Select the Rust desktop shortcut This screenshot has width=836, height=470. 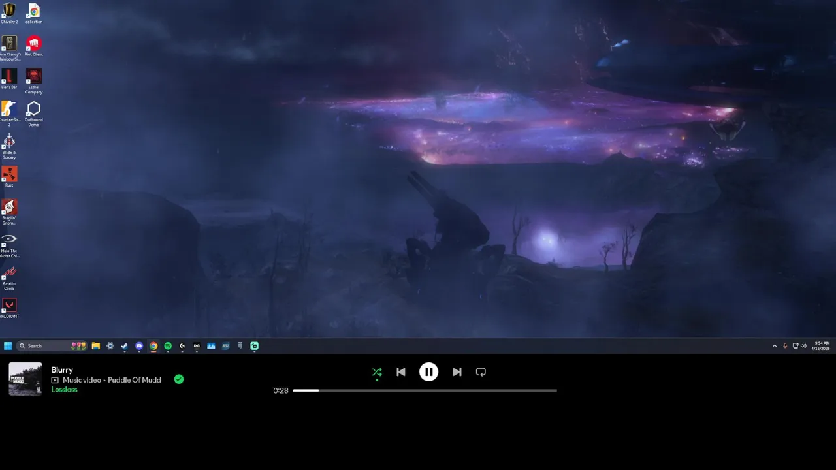9,176
